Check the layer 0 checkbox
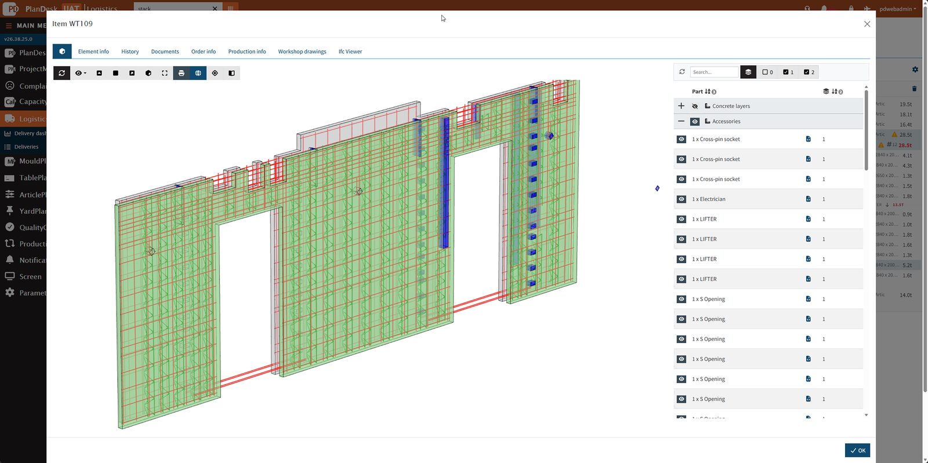 pos(765,72)
